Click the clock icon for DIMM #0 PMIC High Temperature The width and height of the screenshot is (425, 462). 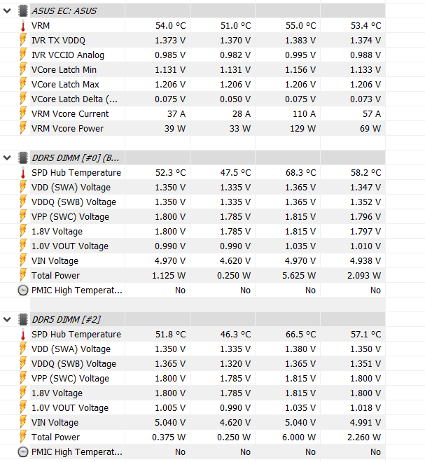(23, 290)
